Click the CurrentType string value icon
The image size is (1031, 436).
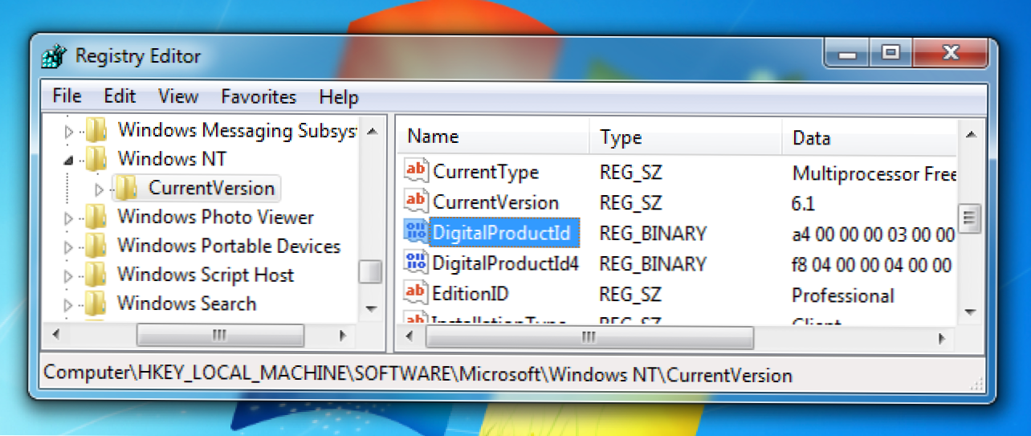pyautogui.click(x=416, y=171)
